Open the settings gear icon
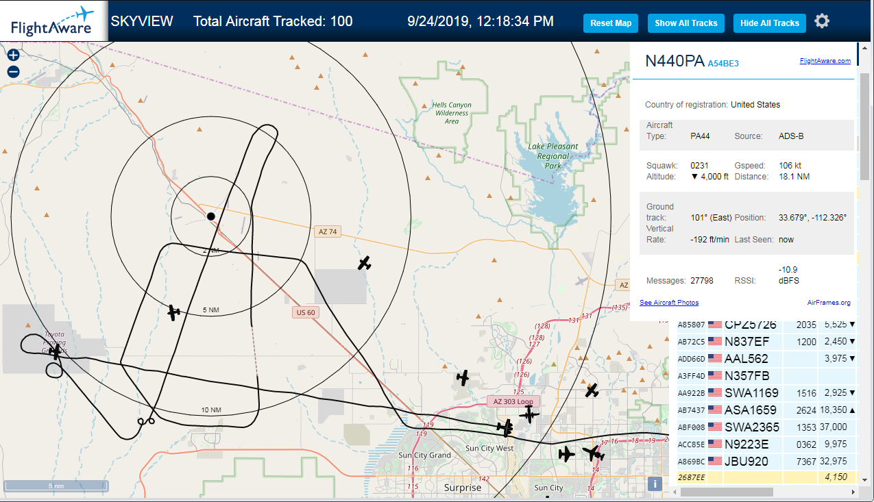 pyautogui.click(x=822, y=21)
